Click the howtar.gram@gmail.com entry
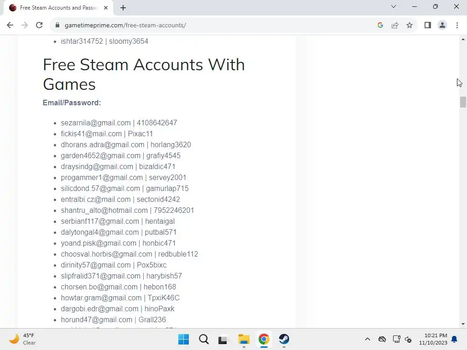 [120, 298]
